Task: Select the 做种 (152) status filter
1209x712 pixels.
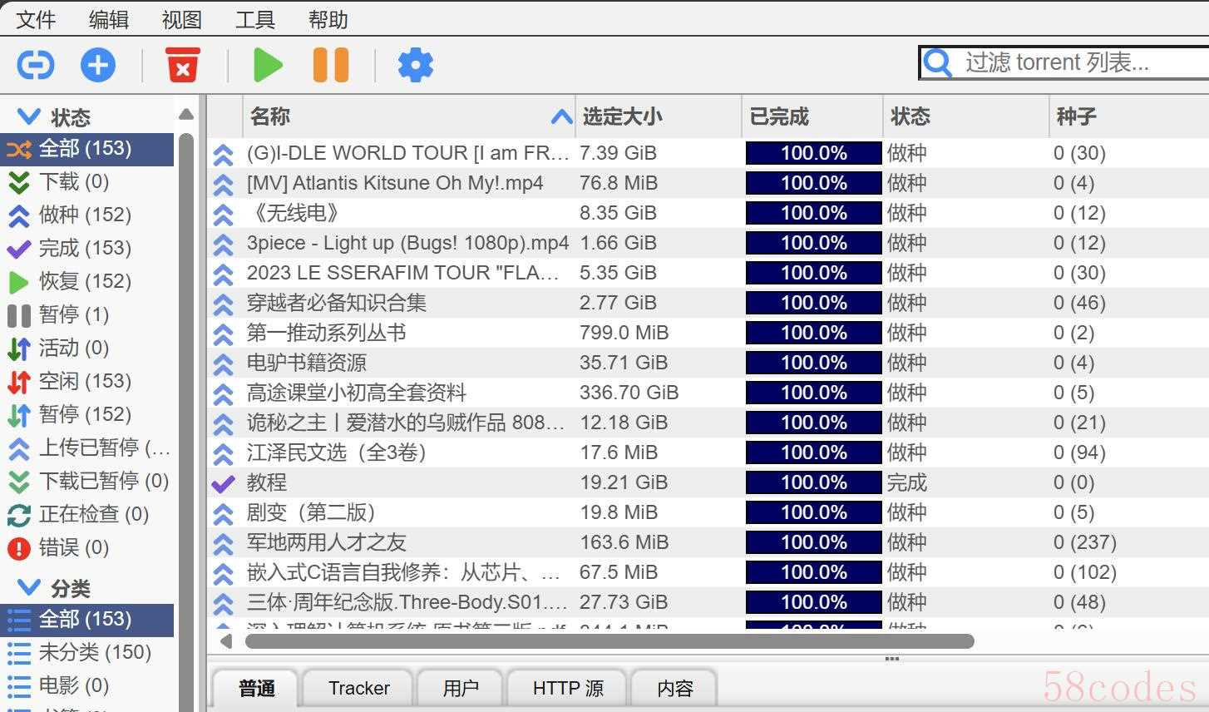Action: click(86, 215)
